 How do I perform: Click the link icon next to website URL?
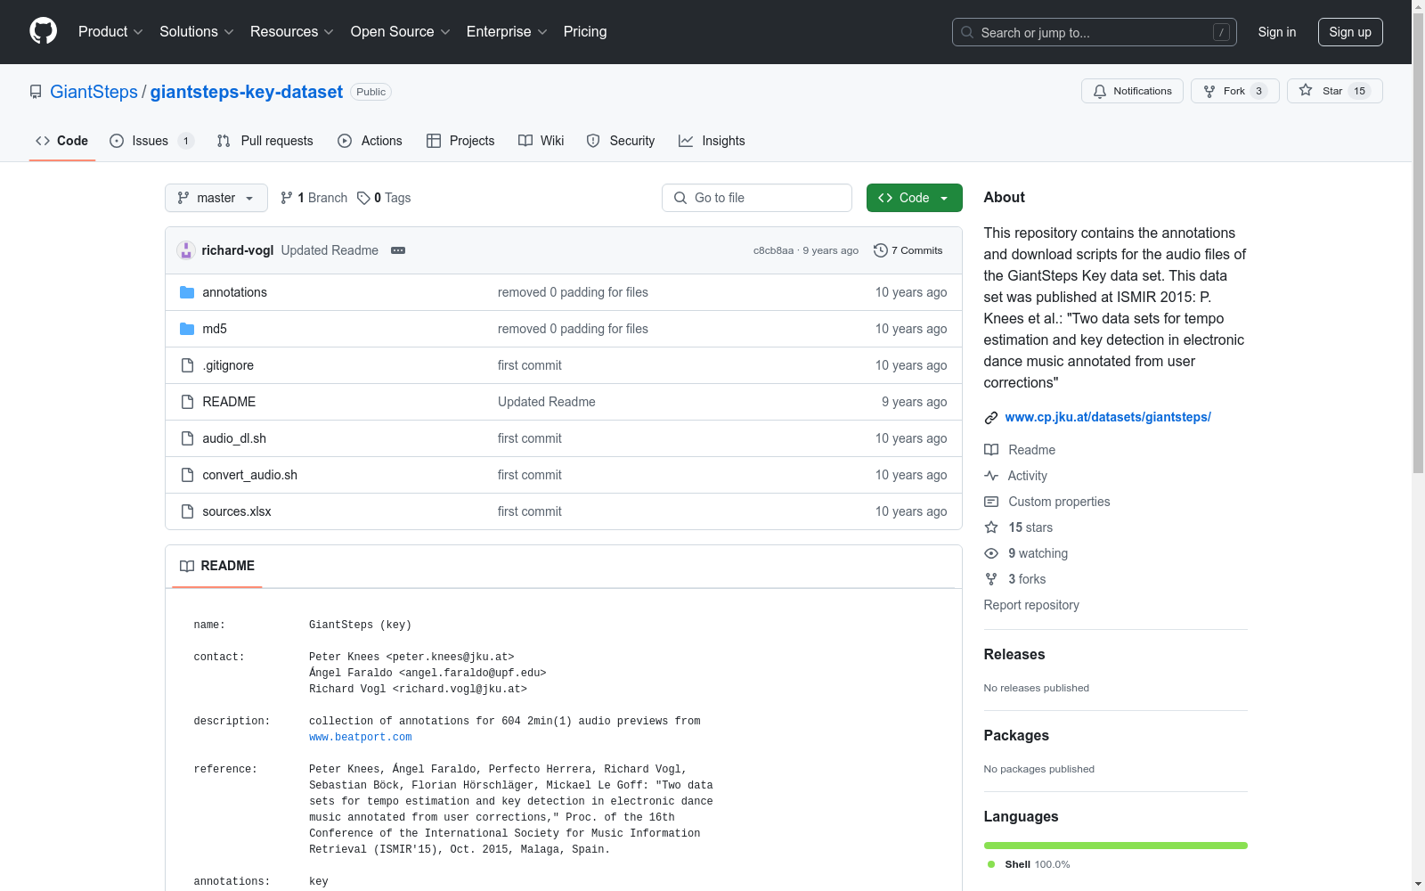point(991,417)
